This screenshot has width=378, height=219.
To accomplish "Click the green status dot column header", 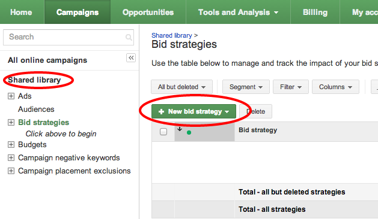I will click(189, 132).
